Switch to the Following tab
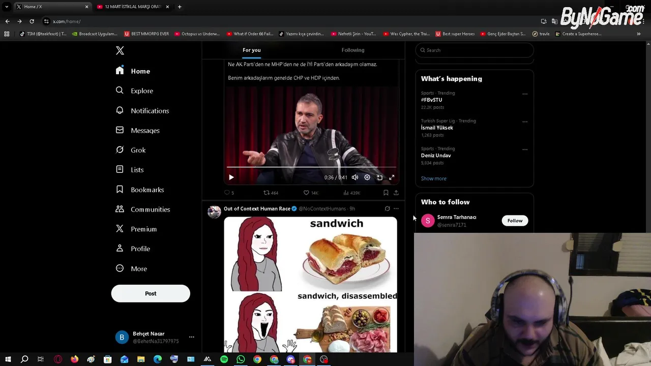Image resolution: width=651 pixels, height=366 pixels. click(x=353, y=50)
